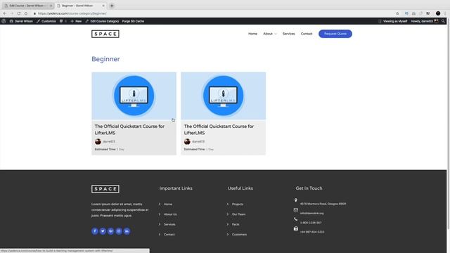Click Services under Important Links

point(169,224)
